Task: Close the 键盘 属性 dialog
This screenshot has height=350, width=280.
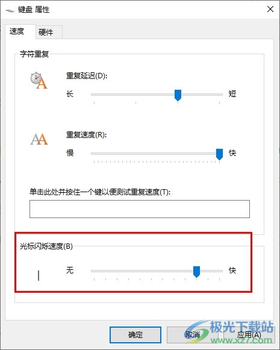Action: pyautogui.click(x=270, y=10)
